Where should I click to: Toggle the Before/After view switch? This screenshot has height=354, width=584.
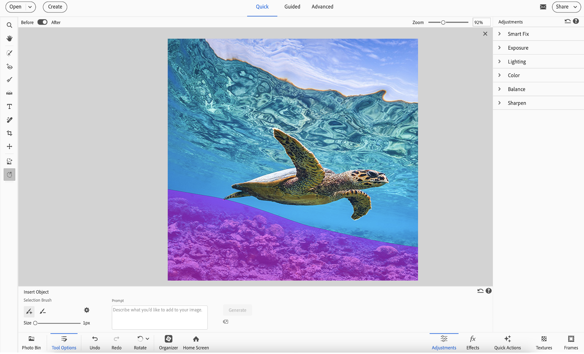point(42,22)
